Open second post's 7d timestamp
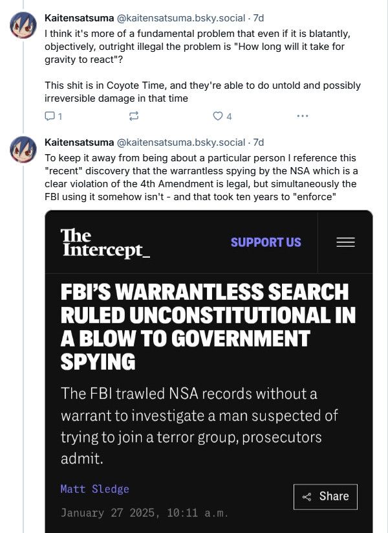 (258, 142)
